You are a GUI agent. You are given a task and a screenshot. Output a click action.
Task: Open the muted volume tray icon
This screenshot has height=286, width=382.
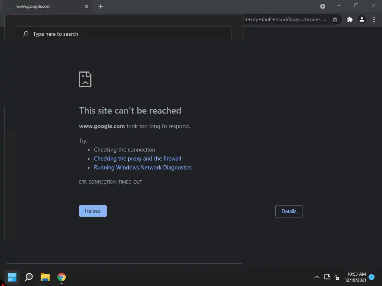click(336, 277)
